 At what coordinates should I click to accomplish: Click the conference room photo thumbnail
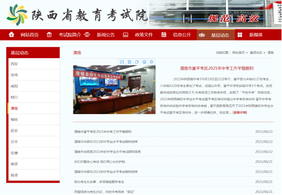coord(114,90)
